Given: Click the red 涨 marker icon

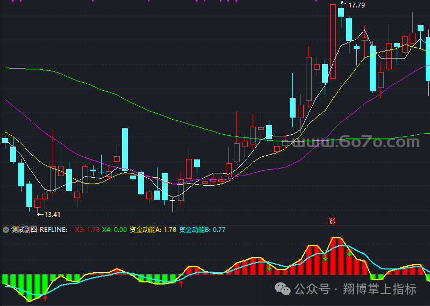Looking at the screenshot, I should (332, 221).
